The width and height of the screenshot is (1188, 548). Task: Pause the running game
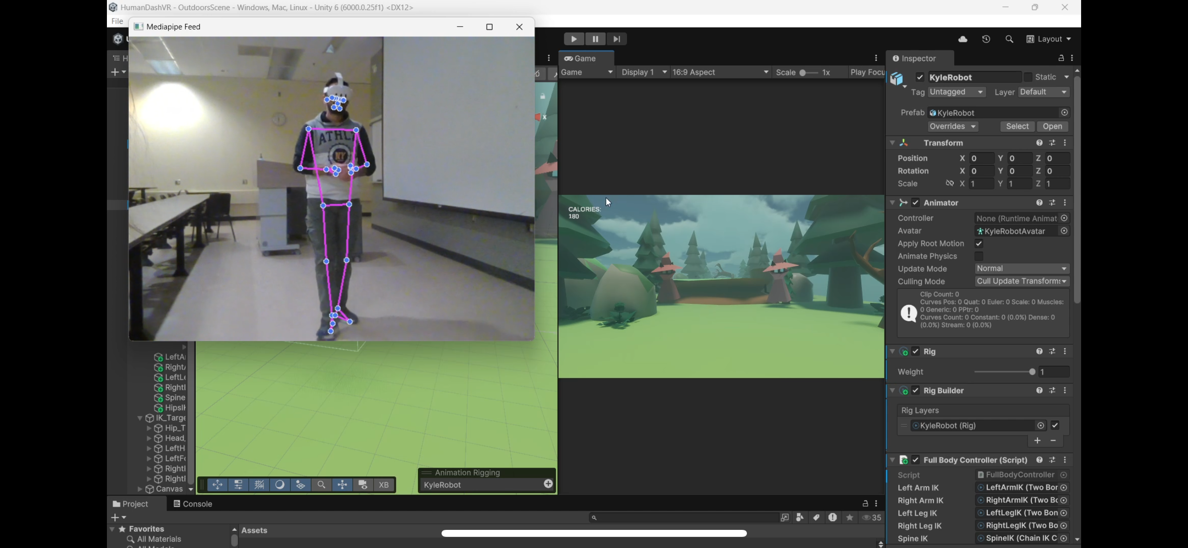coord(595,39)
